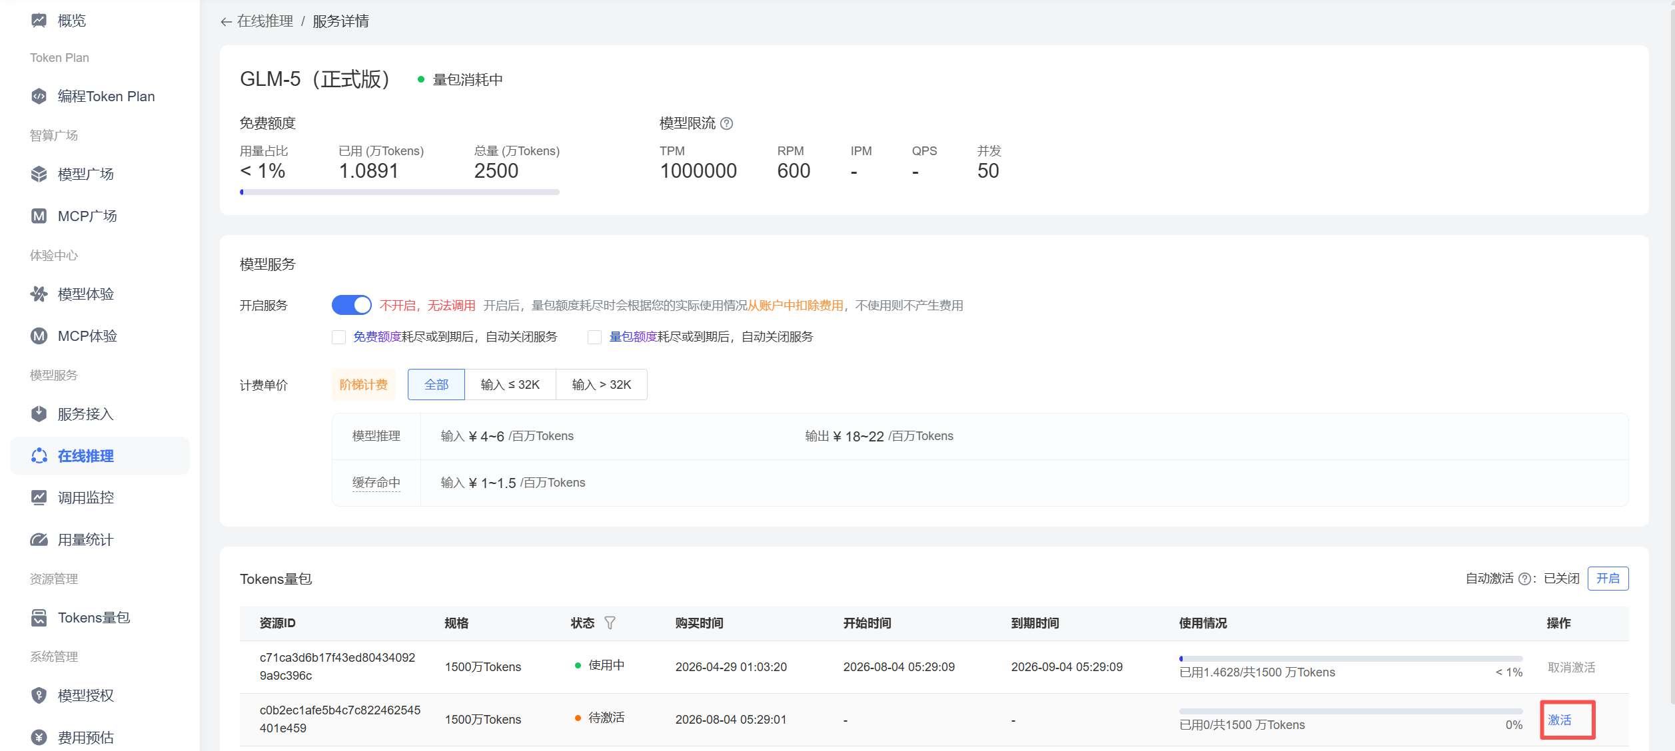
Task: Select the 输入 ≤ 32K pricing tab
Action: point(510,385)
